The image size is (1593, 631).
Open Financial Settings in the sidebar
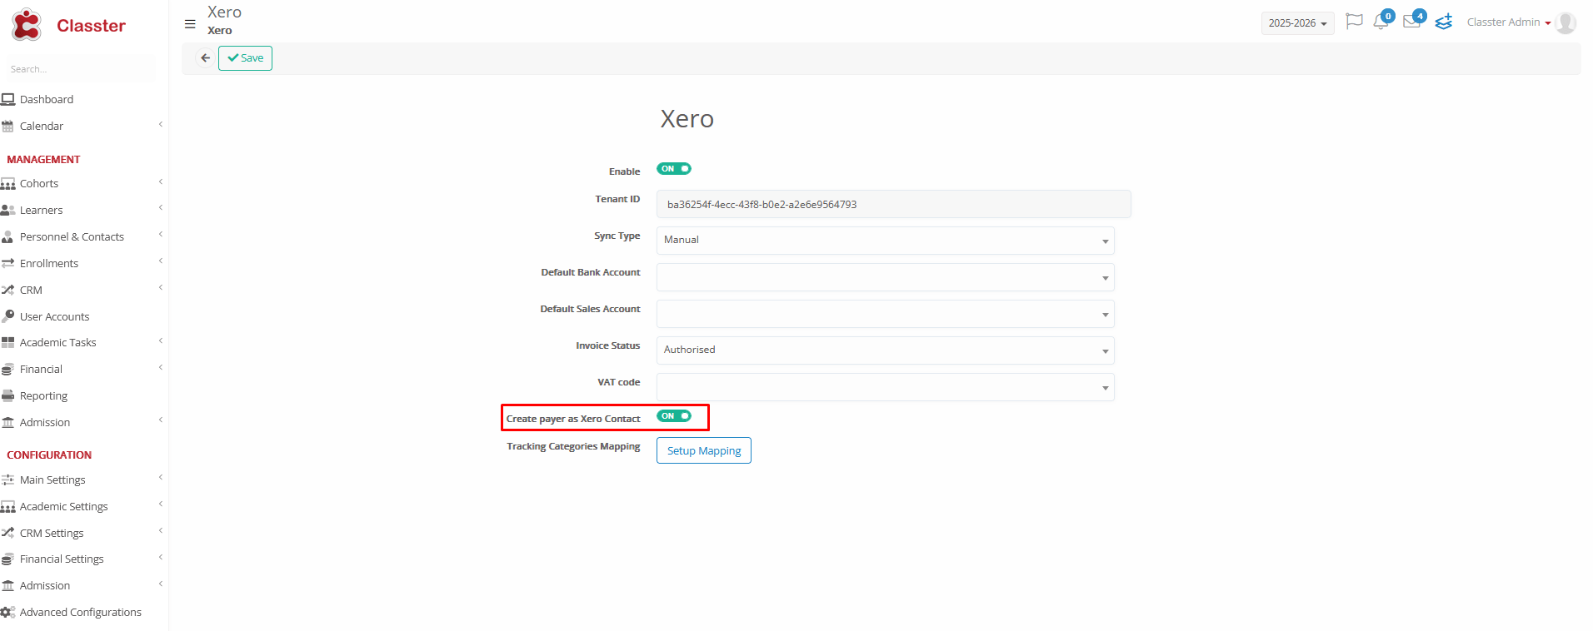click(62, 559)
